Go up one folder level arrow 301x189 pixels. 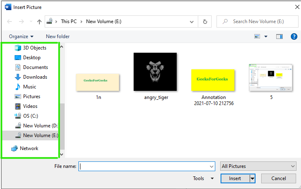pos(39,21)
